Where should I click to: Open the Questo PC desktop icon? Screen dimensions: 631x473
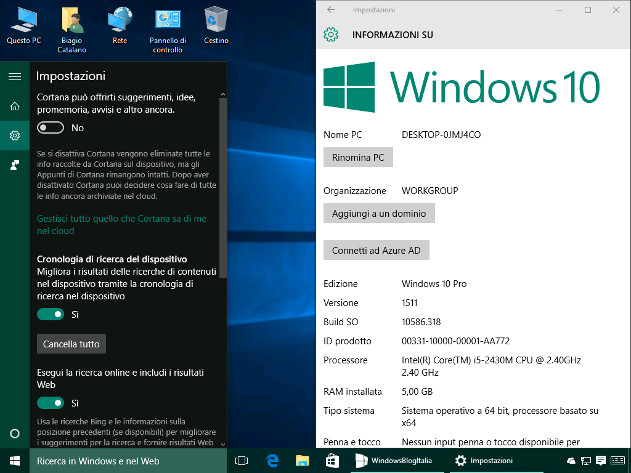point(24,25)
